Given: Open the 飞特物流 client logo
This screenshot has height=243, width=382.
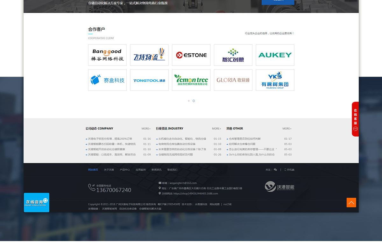Looking at the screenshot, I should 149,55.
